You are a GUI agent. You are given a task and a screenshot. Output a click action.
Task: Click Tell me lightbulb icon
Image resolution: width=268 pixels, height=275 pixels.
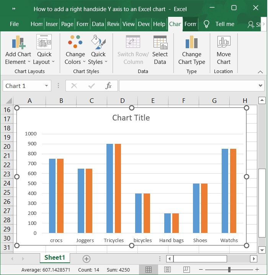pos(206,24)
